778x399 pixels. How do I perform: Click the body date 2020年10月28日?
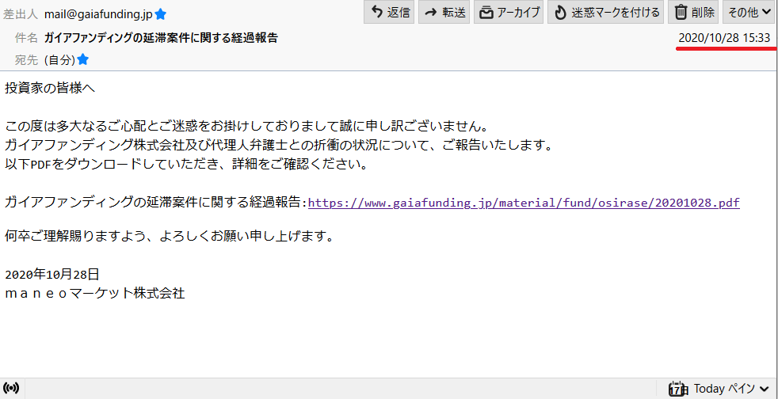pyautogui.click(x=52, y=274)
